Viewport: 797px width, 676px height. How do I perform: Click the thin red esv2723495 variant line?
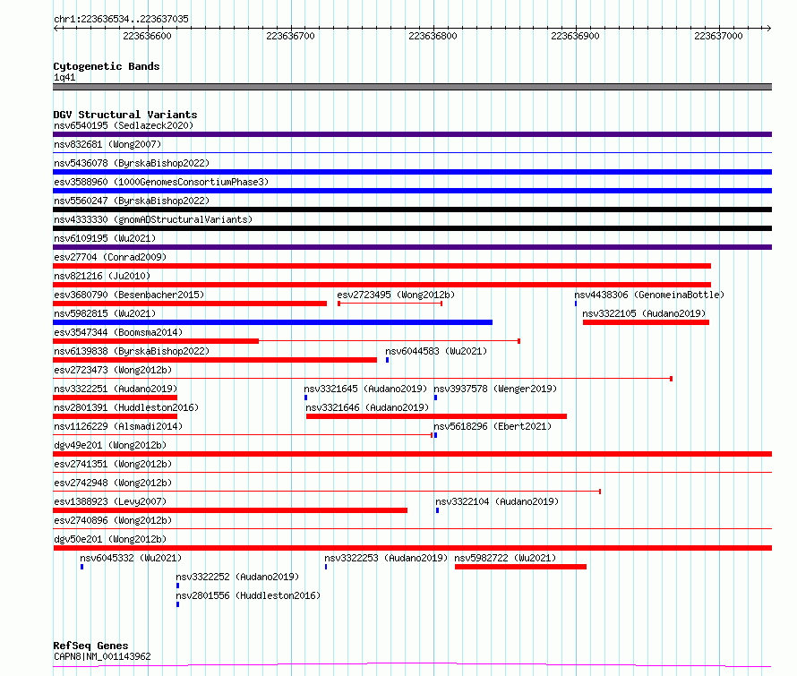[390, 304]
